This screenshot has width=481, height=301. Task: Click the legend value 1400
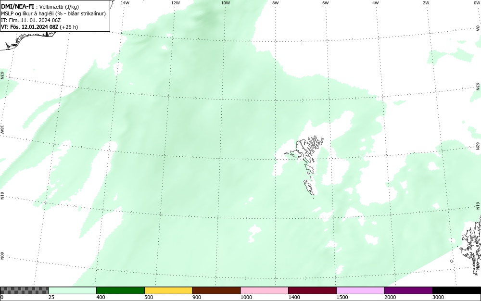(x=294, y=297)
